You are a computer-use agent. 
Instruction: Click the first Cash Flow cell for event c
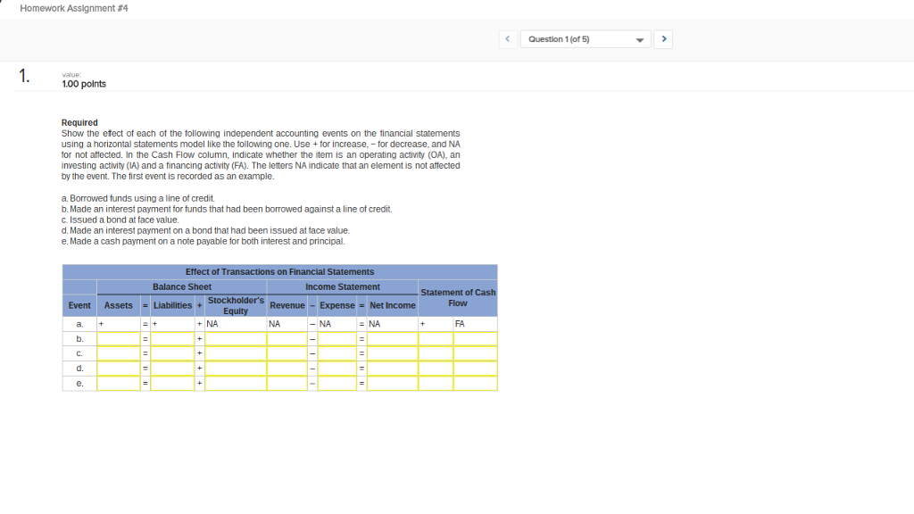pos(436,353)
